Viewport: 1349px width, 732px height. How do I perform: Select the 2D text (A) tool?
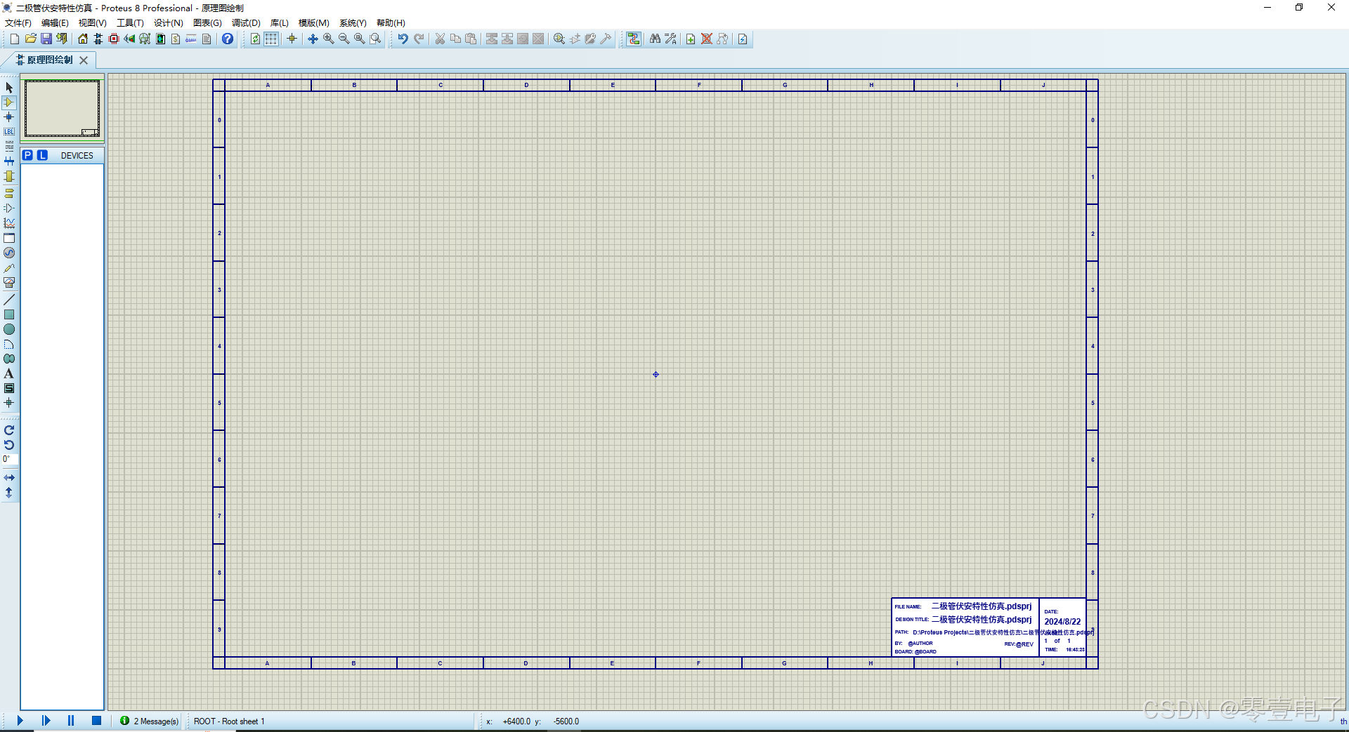pos(9,373)
